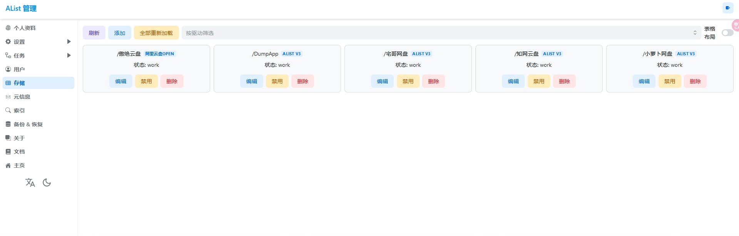This screenshot has width=739, height=236.
Task: Select 存储 in the sidebar
Action: (x=38, y=83)
